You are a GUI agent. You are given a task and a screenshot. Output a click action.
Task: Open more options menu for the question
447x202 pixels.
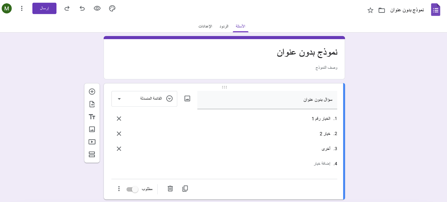point(119,189)
